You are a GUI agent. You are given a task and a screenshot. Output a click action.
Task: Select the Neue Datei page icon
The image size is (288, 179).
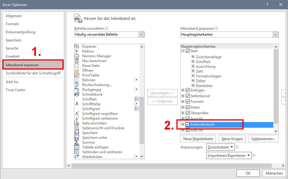pos(77,66)
